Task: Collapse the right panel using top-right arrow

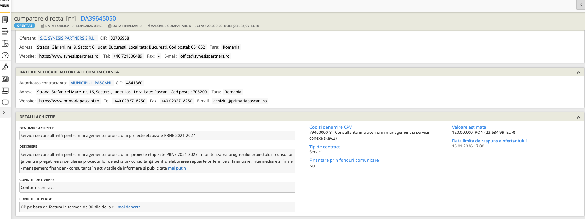Action: pyautogui.click(x=581, y=5)
